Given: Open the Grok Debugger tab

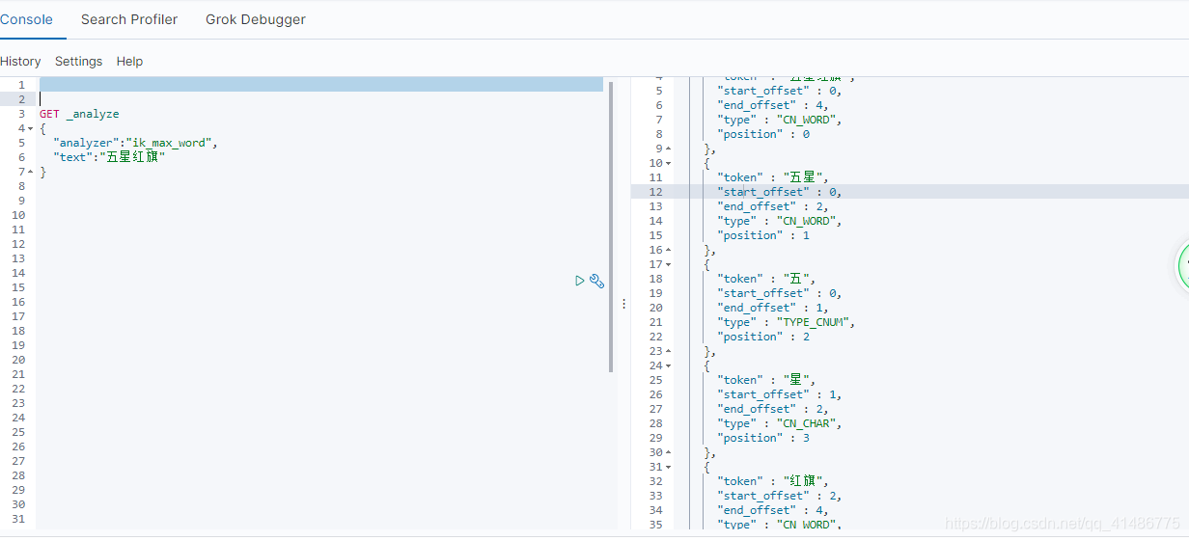Looking at the screenshot, I should [256, 19].
